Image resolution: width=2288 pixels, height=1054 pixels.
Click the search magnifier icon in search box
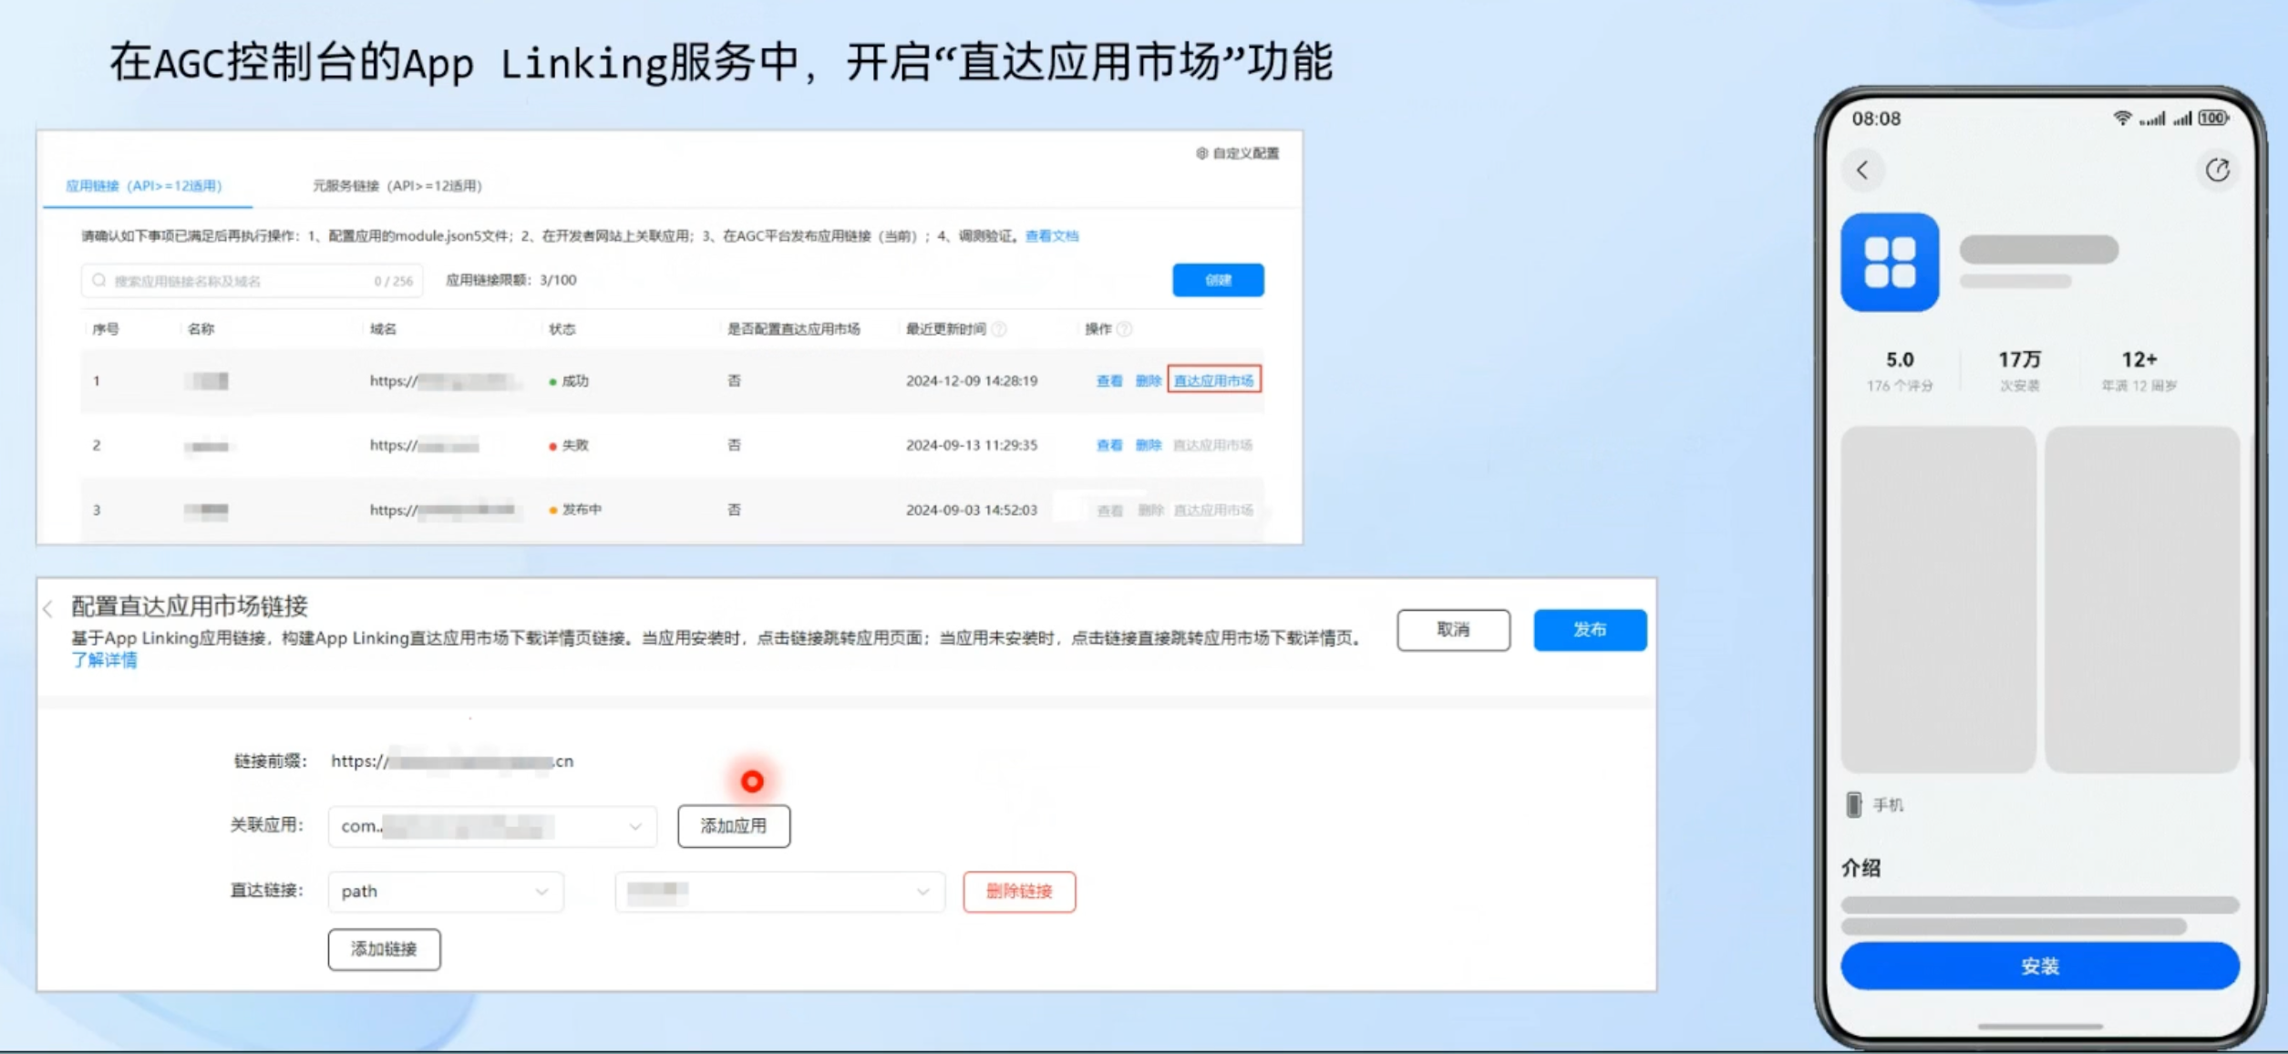point(99,281)
